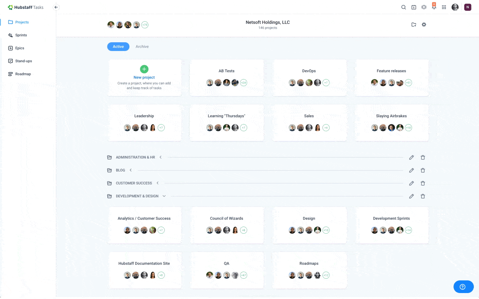Open the help question mark button
Image resolution: width=479 pixels, height=299 pixels.
tap(463, 287)
